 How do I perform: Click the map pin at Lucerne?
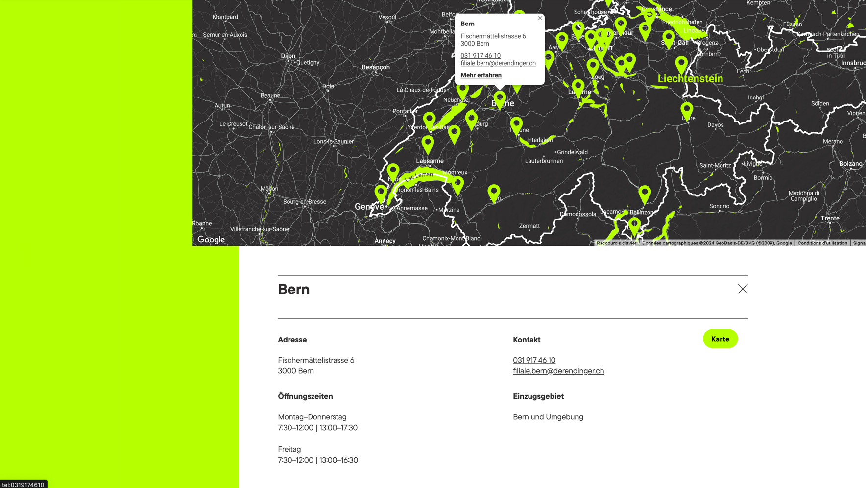pos(578,87)
